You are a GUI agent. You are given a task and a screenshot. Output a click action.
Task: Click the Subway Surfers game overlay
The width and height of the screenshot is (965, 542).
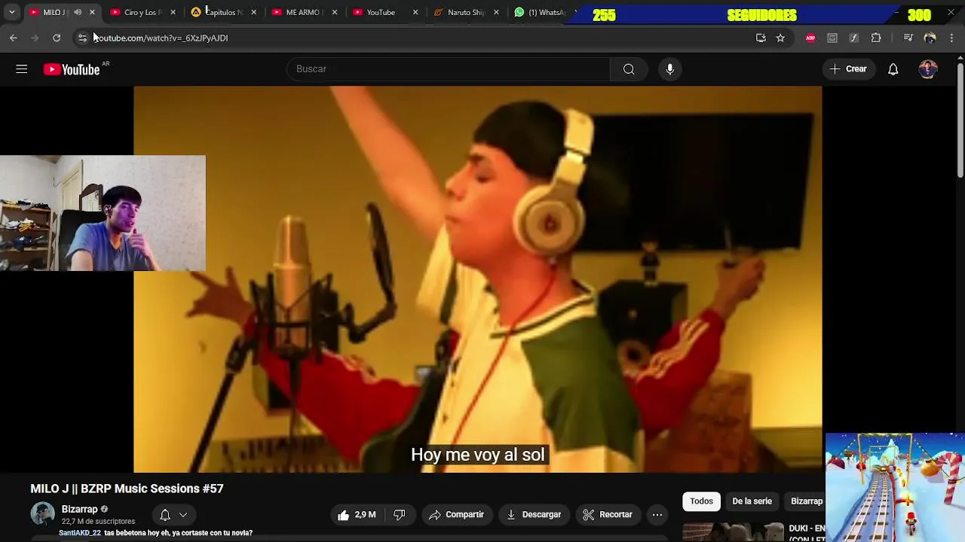[895, 487]
